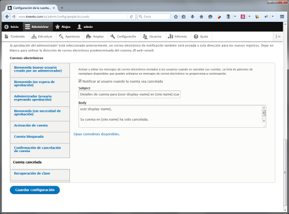Open dropdown arrow next to S extension
Image resolution: width=289 pixels, height=214 pixels.
point(249,16)
